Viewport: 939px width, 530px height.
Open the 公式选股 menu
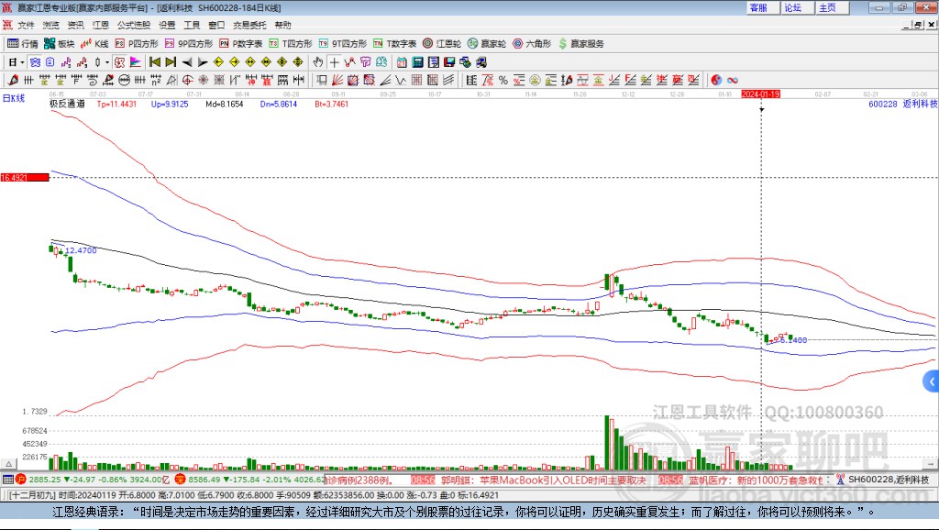click(133, 25)
